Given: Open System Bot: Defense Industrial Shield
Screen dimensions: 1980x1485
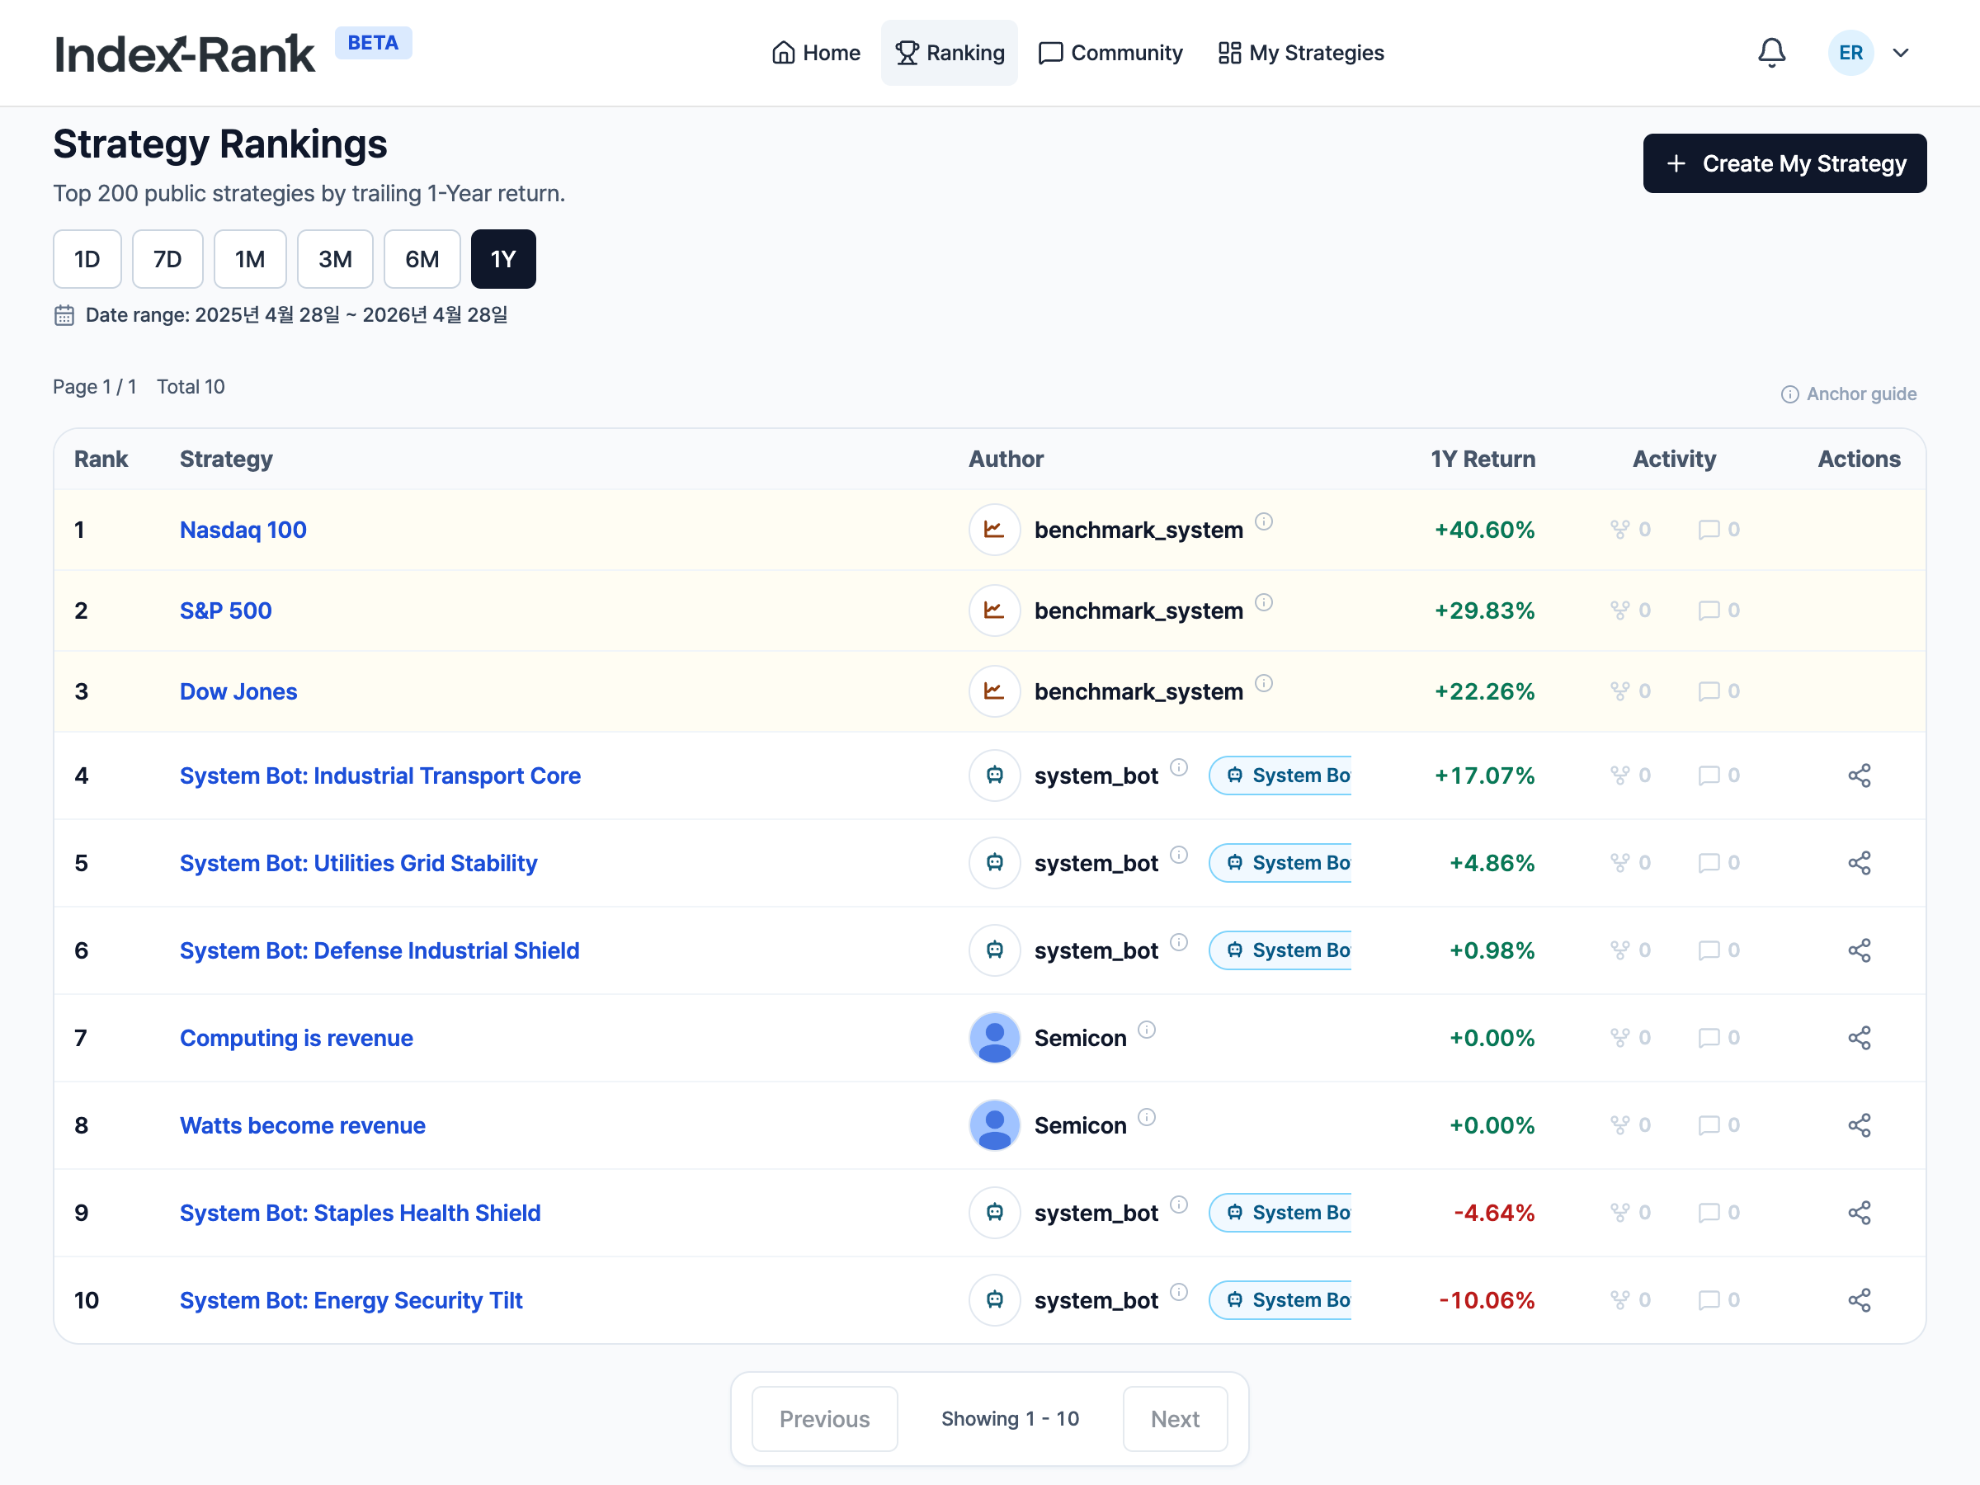Looking at the screenshot, I should 379,950.
